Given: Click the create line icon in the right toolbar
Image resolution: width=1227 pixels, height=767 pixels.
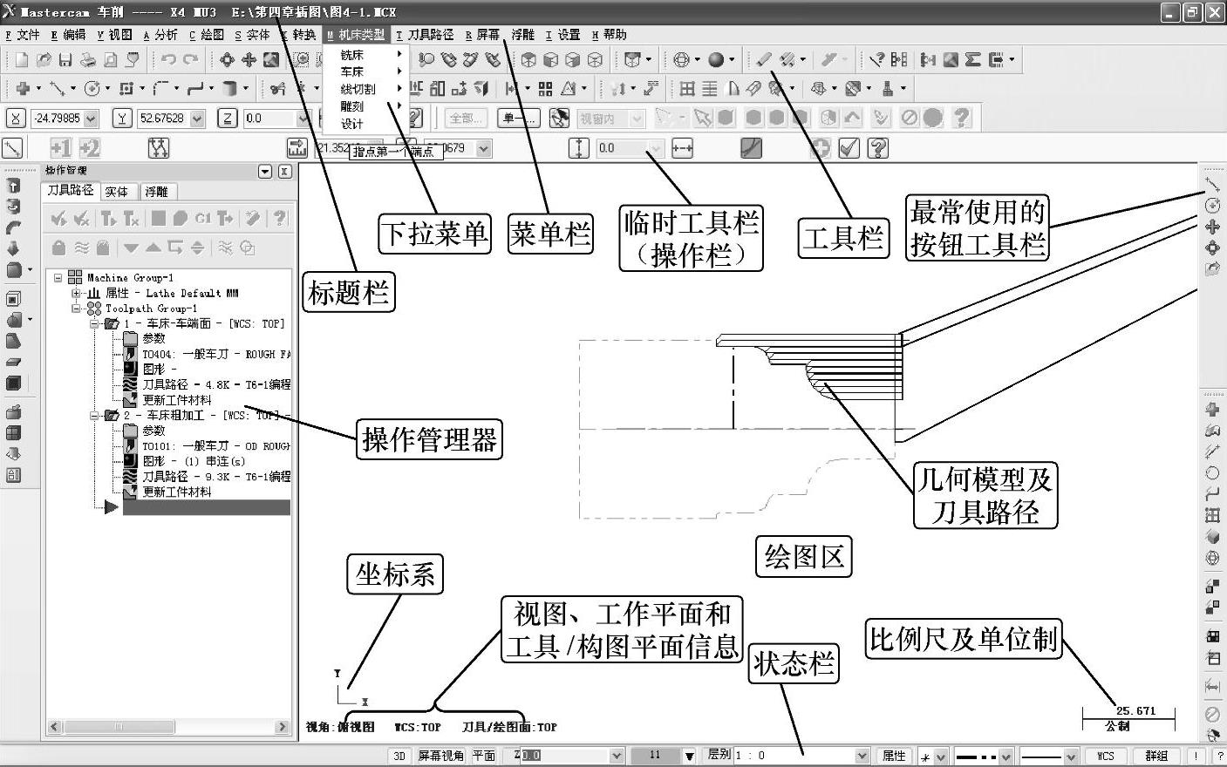Looking at the screenshot, I should [1212, 185].
